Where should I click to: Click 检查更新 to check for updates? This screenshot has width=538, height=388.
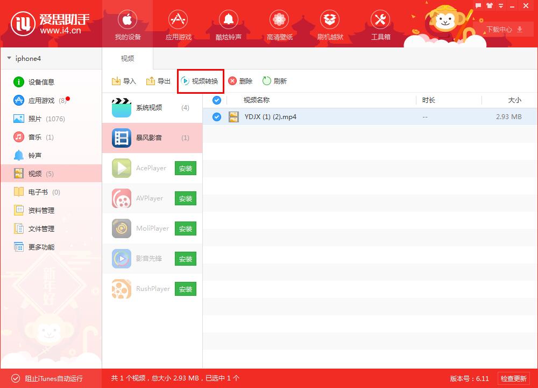pyautogui.click(x=514, y=378)
